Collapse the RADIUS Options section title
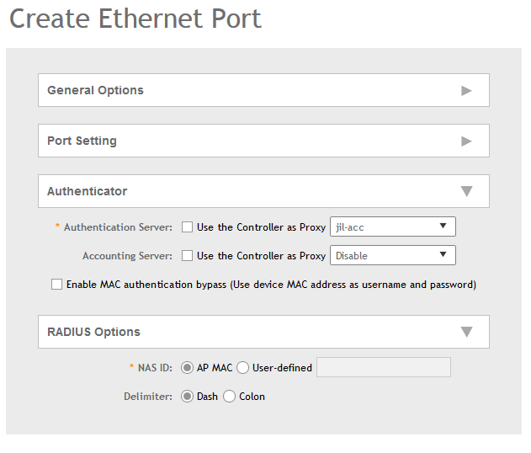This screenshot has width=531, height=453. (93, 332)
